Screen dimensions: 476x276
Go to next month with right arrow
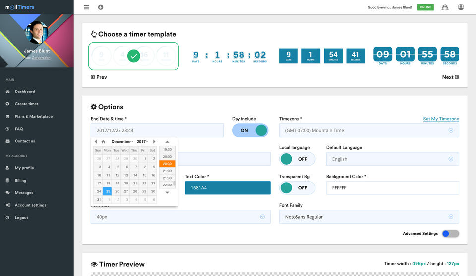[154, 142]
